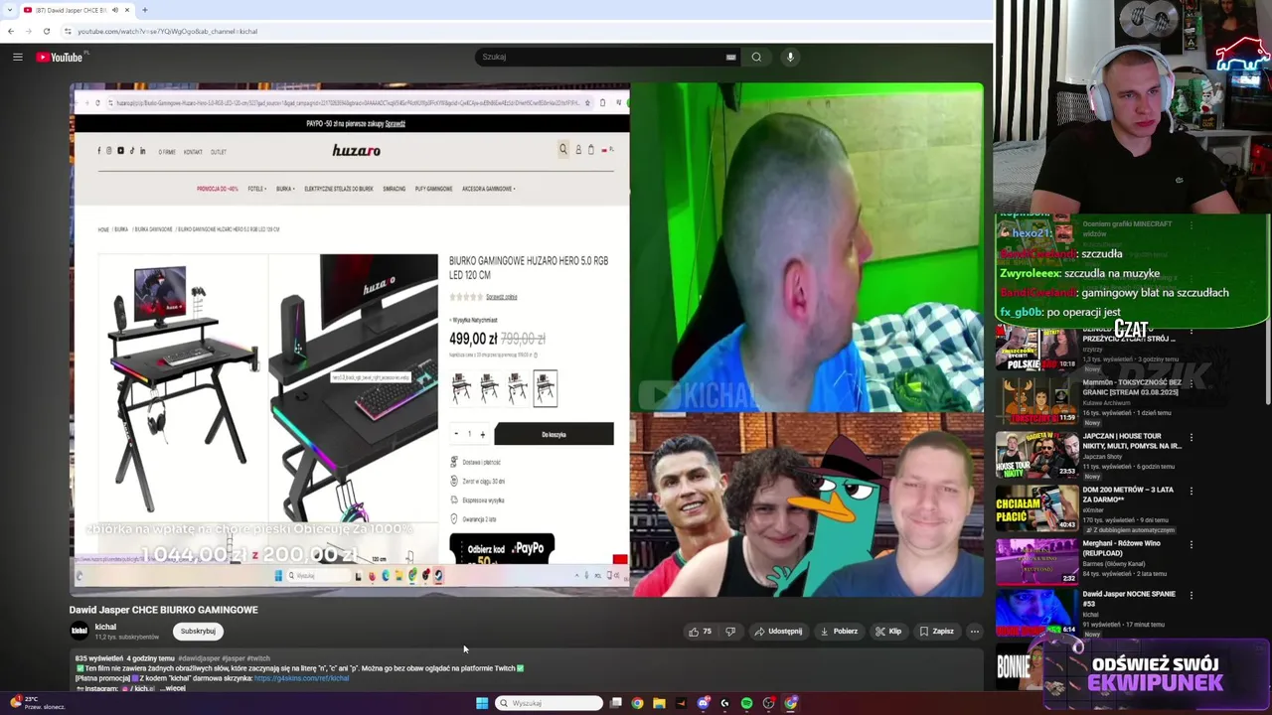Go back in browser
The height and width of the screenshot is (715, 1272).
click(10, 31)
